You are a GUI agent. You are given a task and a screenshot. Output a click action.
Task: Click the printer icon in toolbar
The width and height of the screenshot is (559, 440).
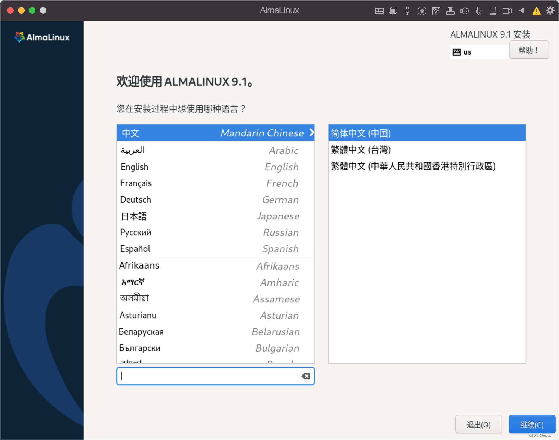[x=450, y=11]
